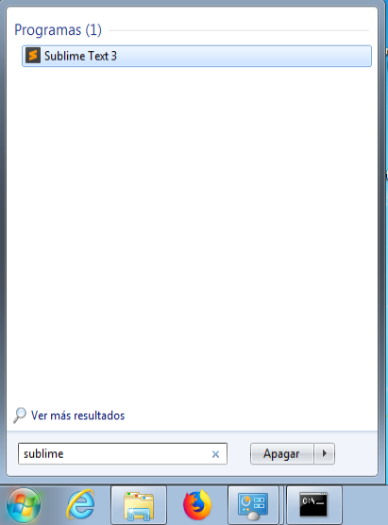Focus the search box containing 'sublime'
Viewport: 388px width, 525px height.
pyautogui.click(x=123, y=453)
